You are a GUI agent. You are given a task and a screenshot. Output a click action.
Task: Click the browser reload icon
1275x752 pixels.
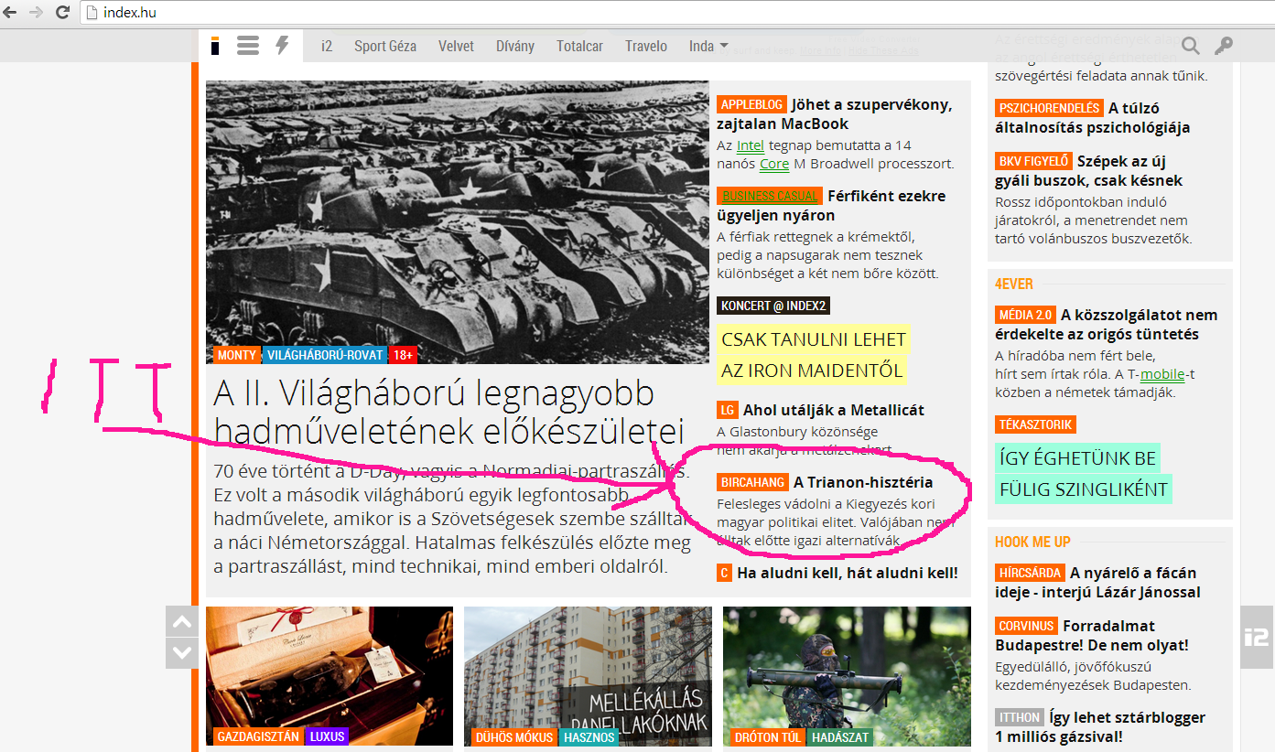62,13
